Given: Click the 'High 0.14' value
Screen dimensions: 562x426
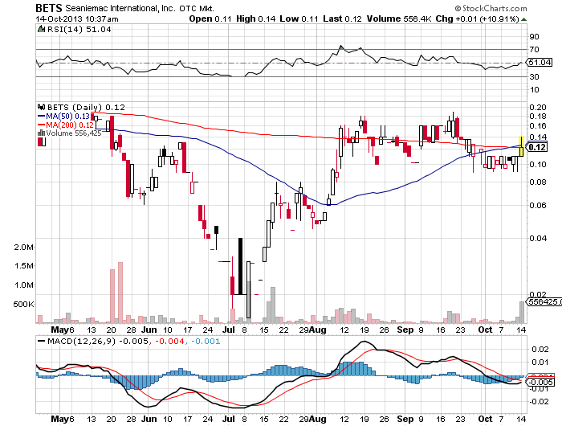Looking at the screenshot, I should pyautogui.click(x=256, y=18).
